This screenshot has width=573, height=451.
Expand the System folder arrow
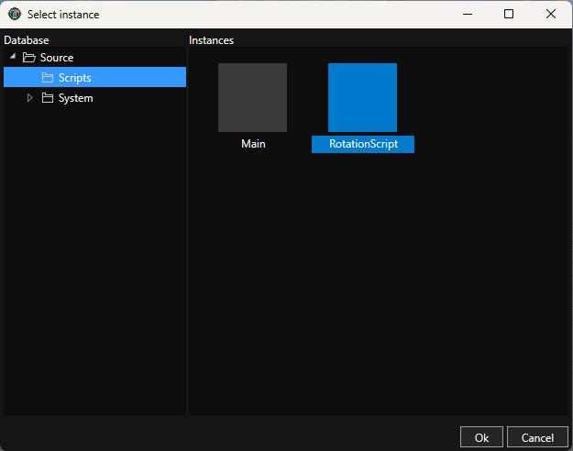click(29, 97)
